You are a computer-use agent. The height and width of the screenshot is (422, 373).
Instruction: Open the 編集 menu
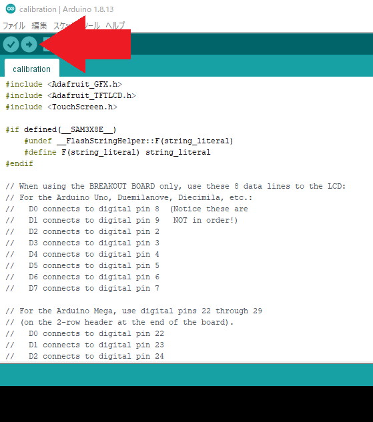point(39,25)
